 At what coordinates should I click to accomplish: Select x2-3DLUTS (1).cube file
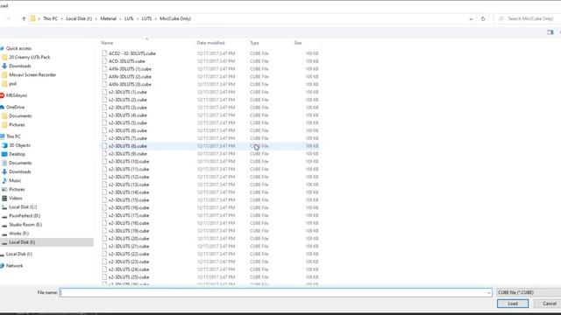click(x=127, y=92)
